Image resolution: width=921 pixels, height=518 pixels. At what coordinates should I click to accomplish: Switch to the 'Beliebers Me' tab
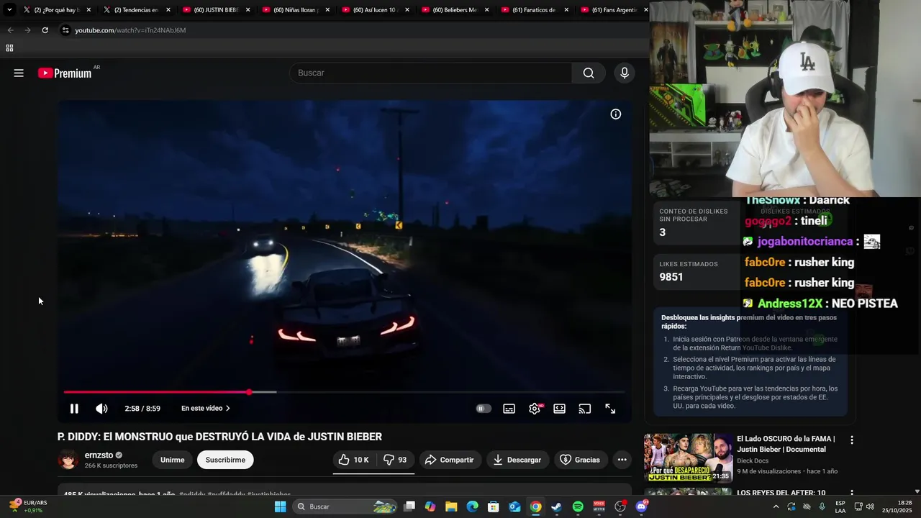click(453, 10)
